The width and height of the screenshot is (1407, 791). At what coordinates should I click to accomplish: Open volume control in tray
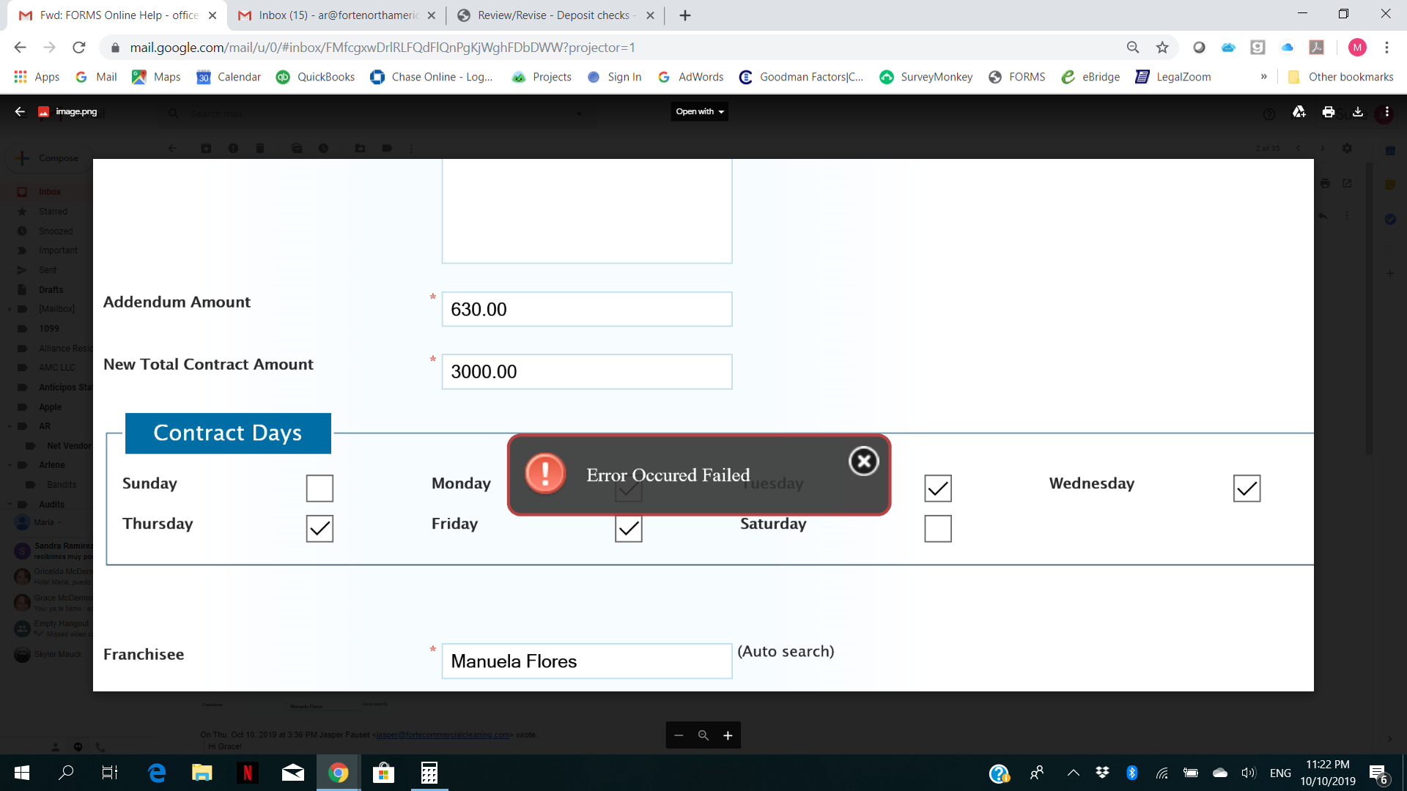point(1249,773)
